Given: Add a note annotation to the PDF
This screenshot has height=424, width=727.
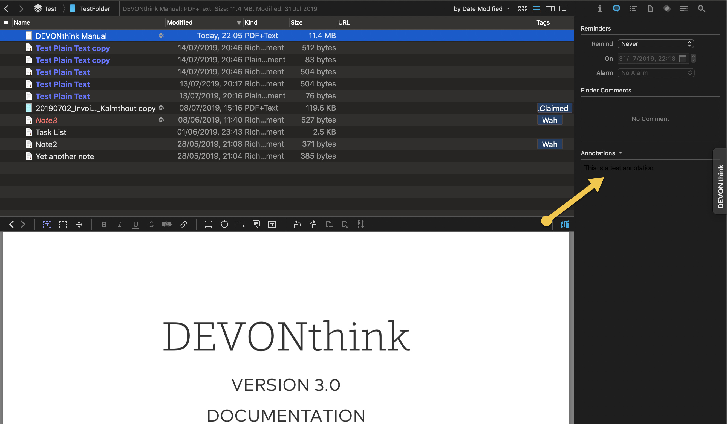Looking at the screenshot, I should click(256, 224).
